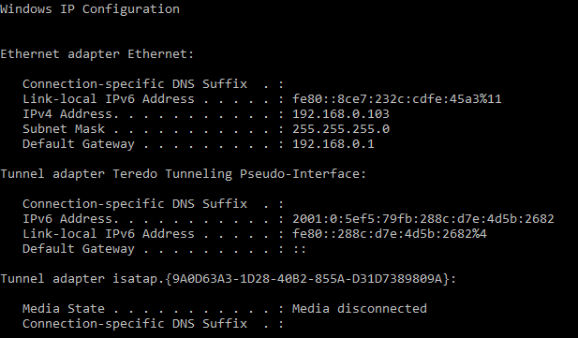Click the Teredo Tunneling Pseudo-Interface header

coord(184,174)
